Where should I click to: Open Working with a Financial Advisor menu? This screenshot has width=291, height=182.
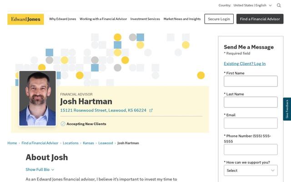pos(103,19)
